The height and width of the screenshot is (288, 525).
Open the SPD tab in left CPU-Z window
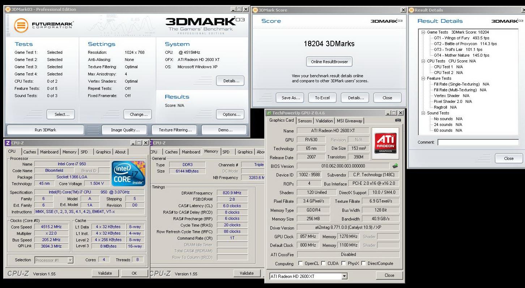click(84, 152)
